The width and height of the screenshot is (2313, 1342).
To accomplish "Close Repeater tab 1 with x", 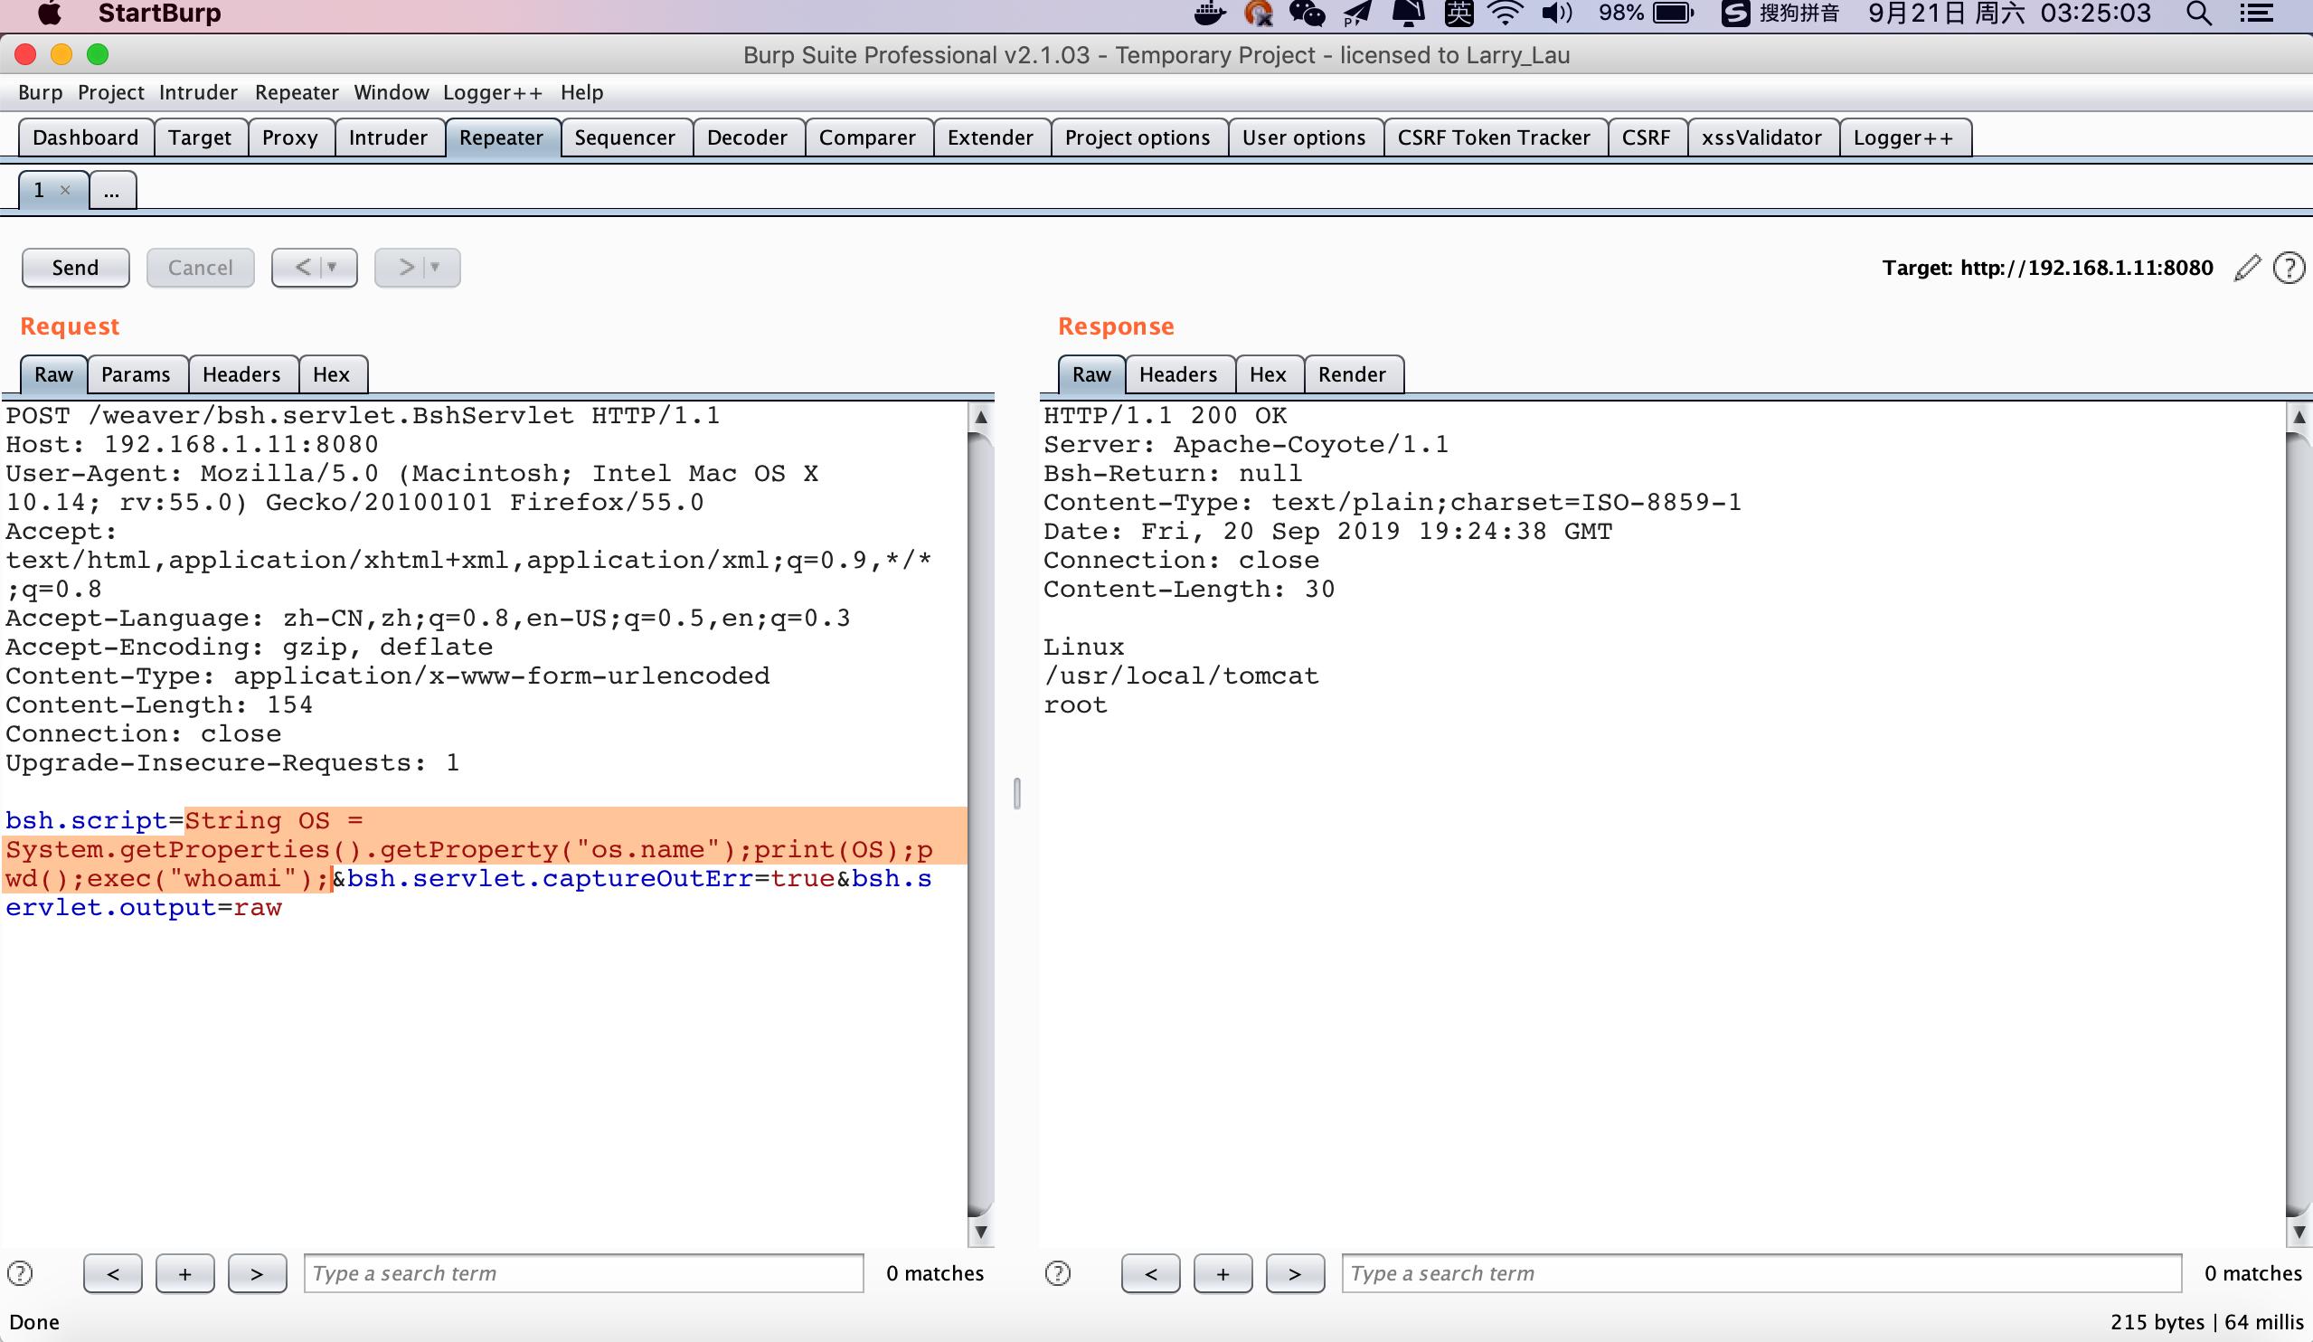I will (x=65, y=191).
